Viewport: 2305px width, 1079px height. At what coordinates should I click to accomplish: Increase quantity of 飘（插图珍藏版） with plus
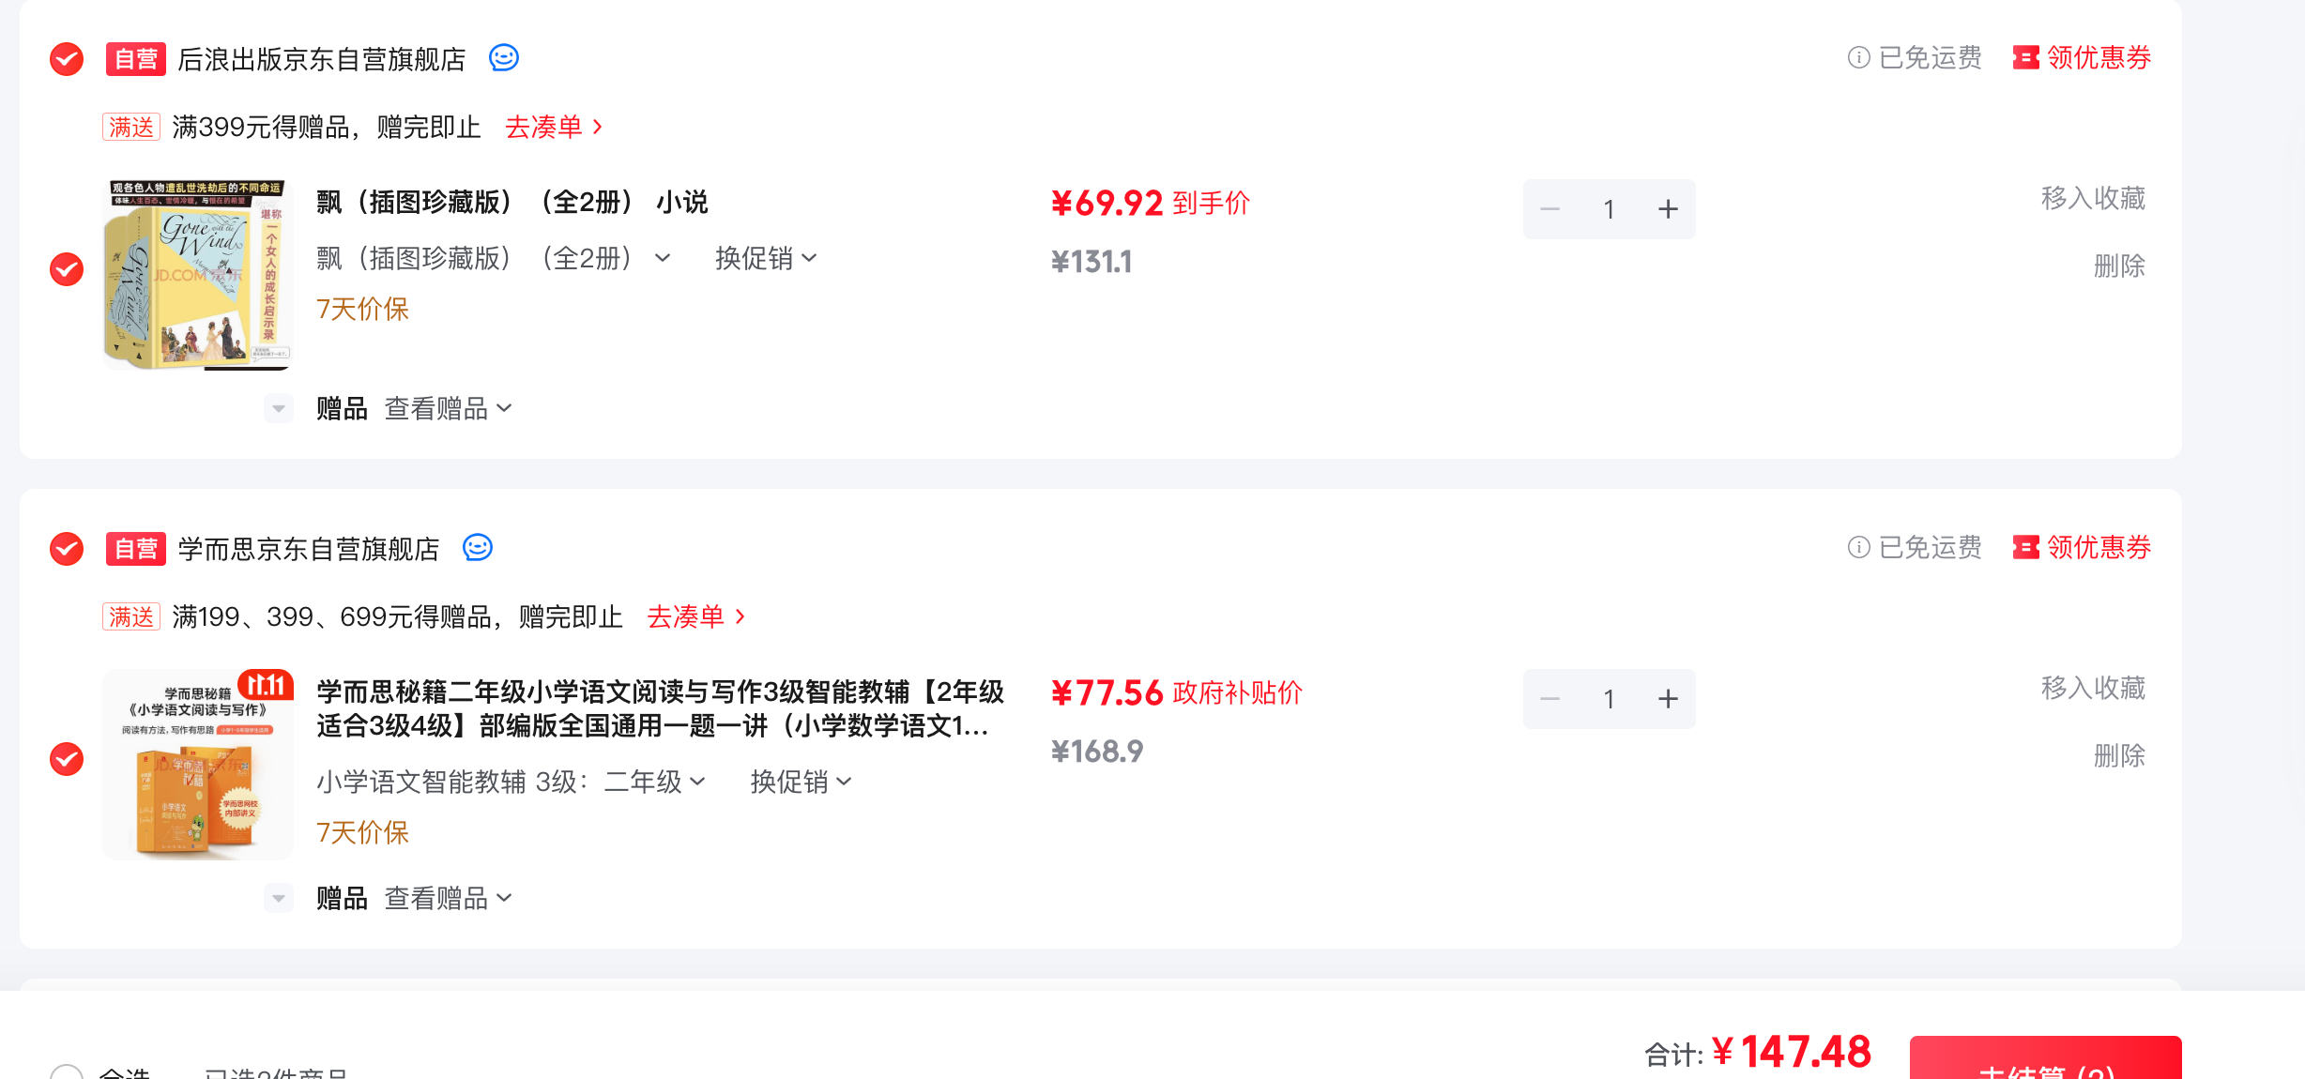(1668, 209)
